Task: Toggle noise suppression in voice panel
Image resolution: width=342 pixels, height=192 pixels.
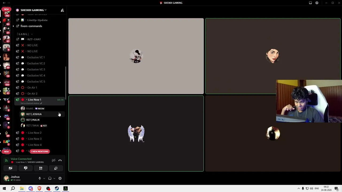Action: coord(53,161)
